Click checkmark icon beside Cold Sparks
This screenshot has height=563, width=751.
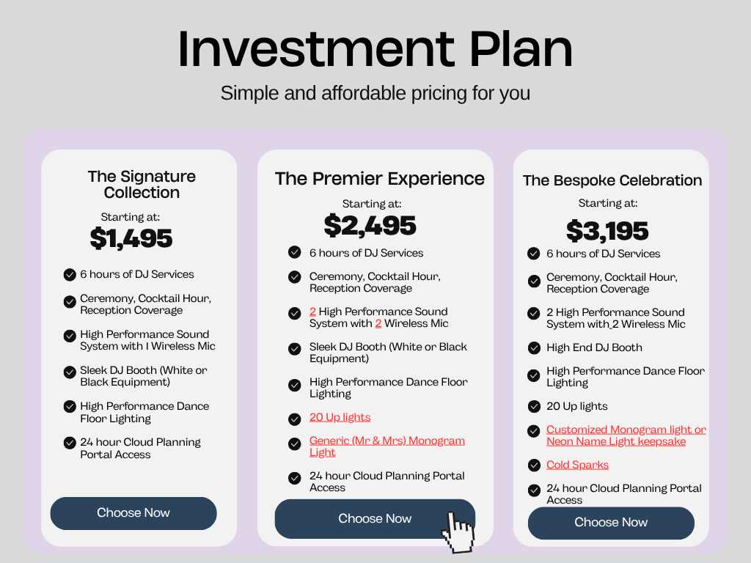[534, 466]
